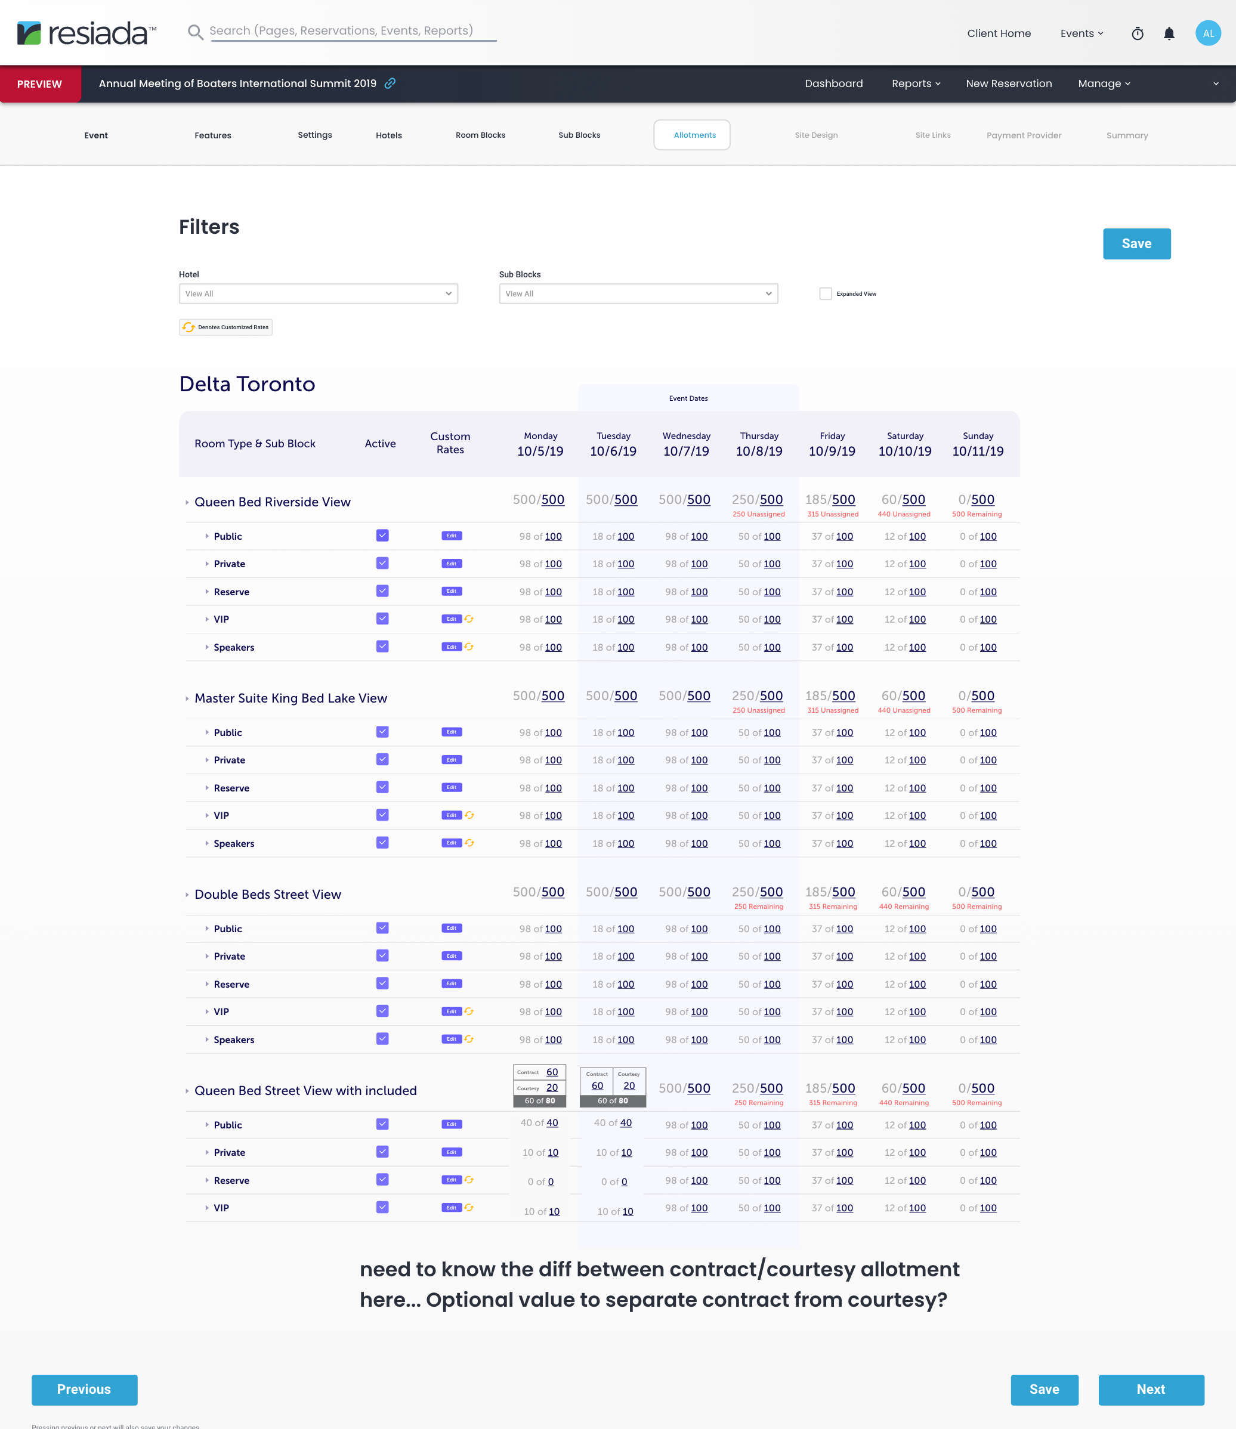Switch to the Room Blocks tab
The width and height of the screenshot is (1236, 1429).
click(x=480, y=135)
